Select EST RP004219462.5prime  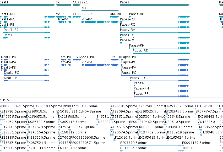(146, 122)
